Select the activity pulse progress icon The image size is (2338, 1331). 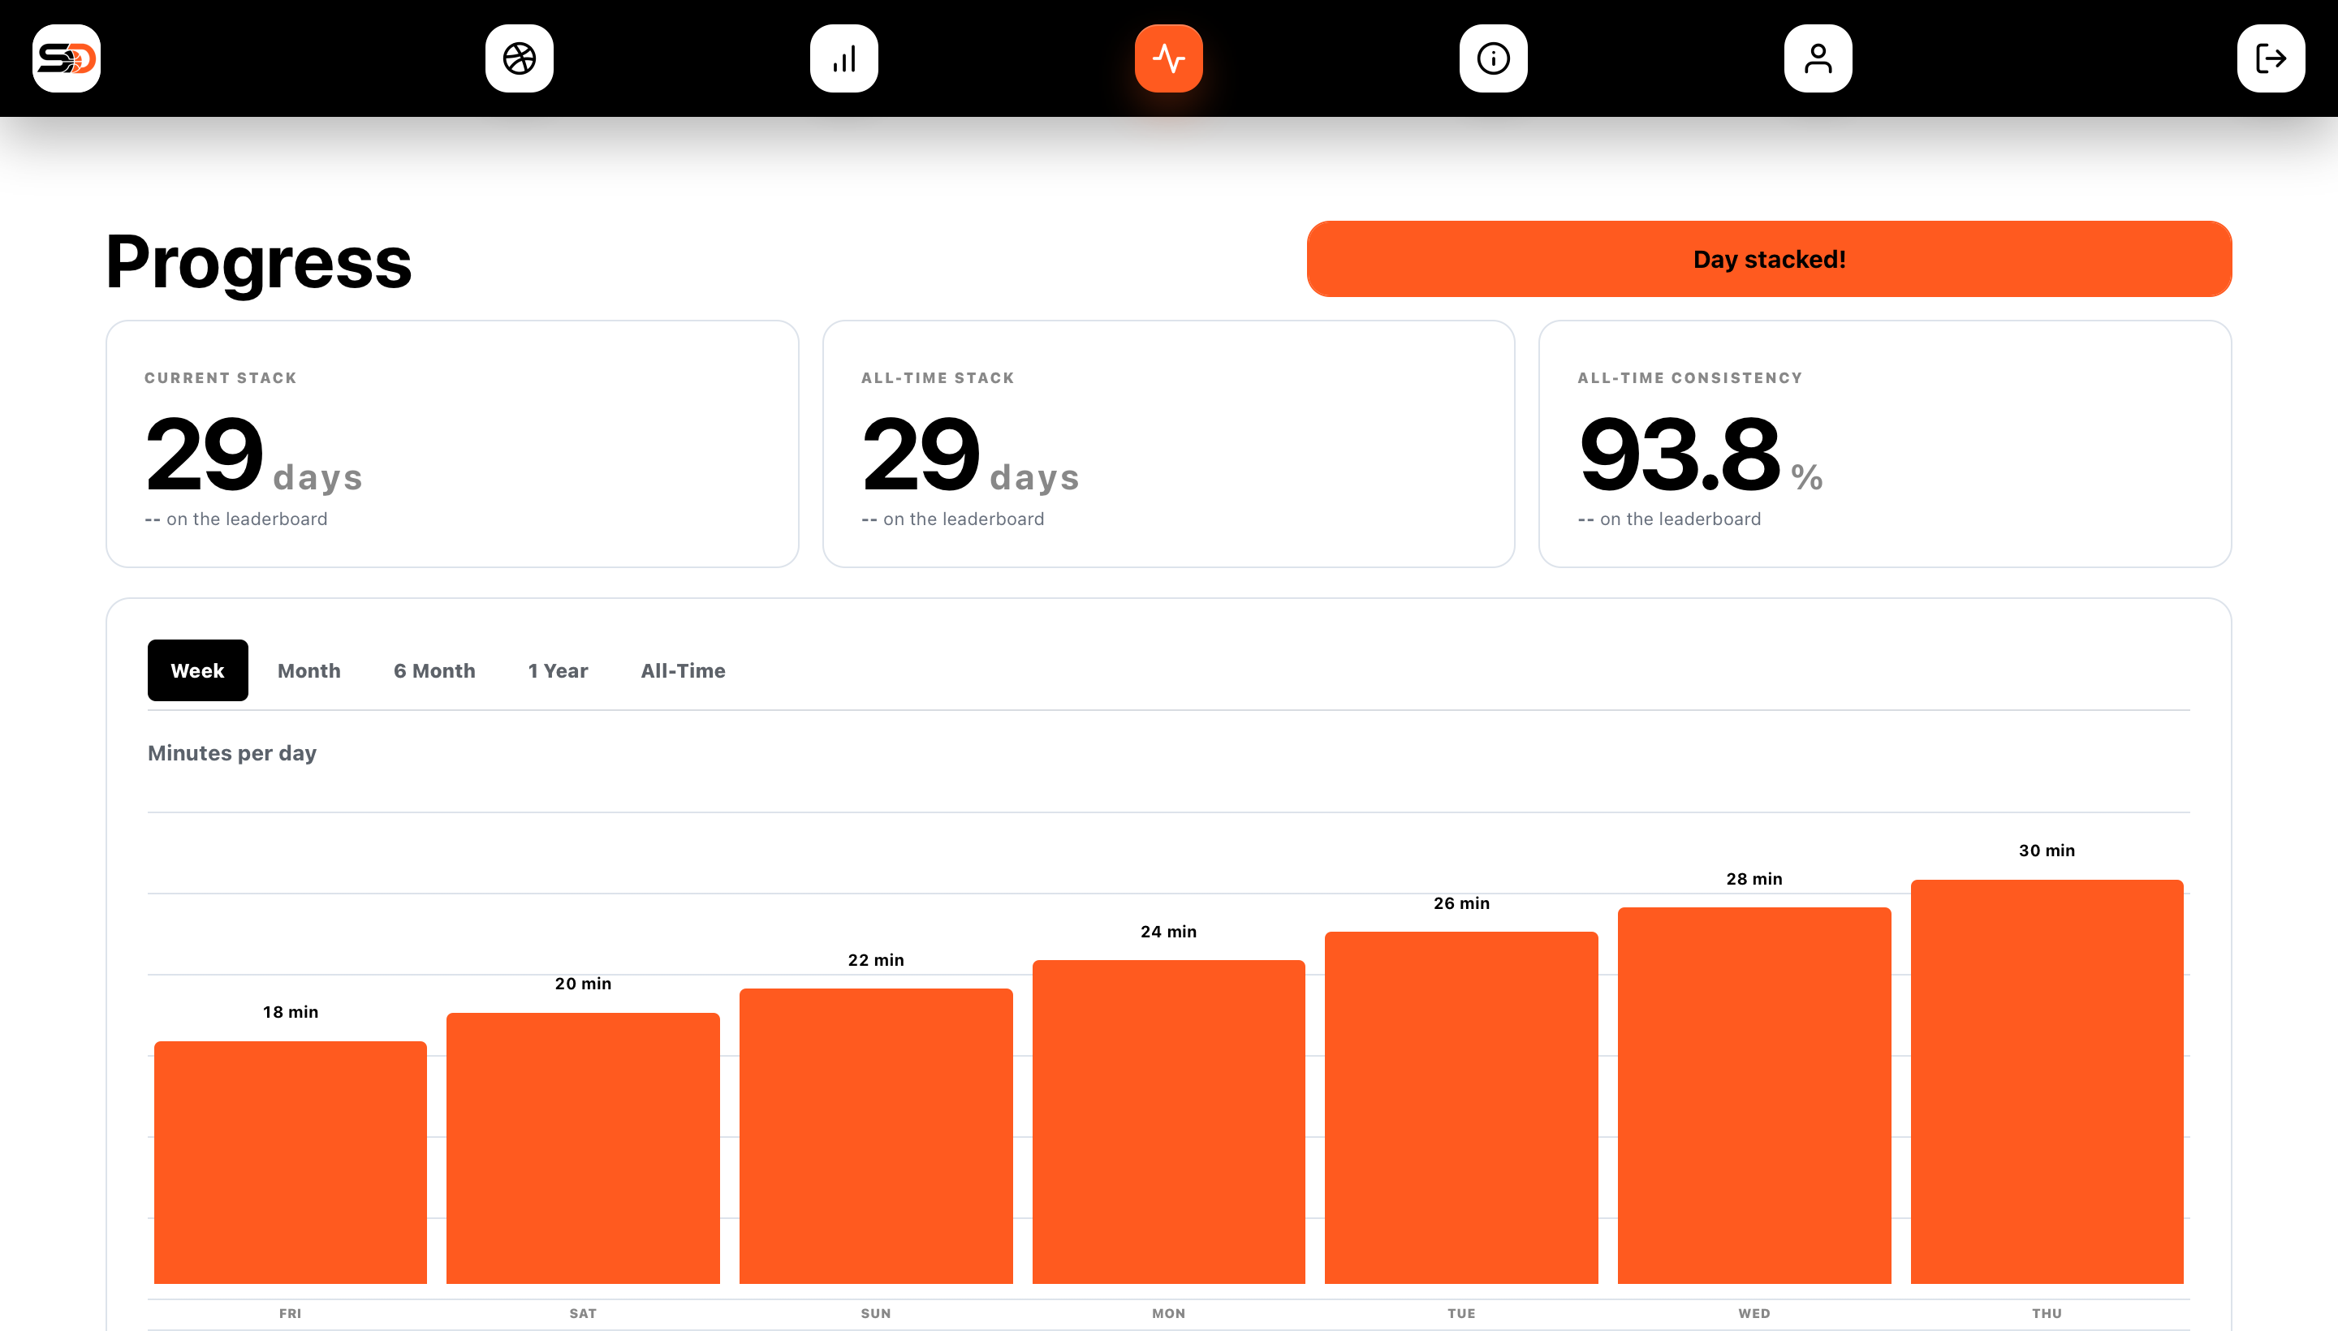point(1168,58)
